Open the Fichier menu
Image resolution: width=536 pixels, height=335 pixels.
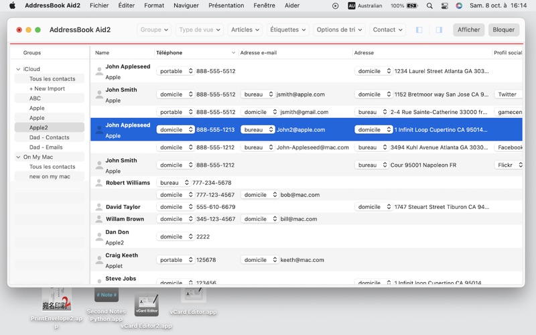pyautogui.click(x=99, y=5)
